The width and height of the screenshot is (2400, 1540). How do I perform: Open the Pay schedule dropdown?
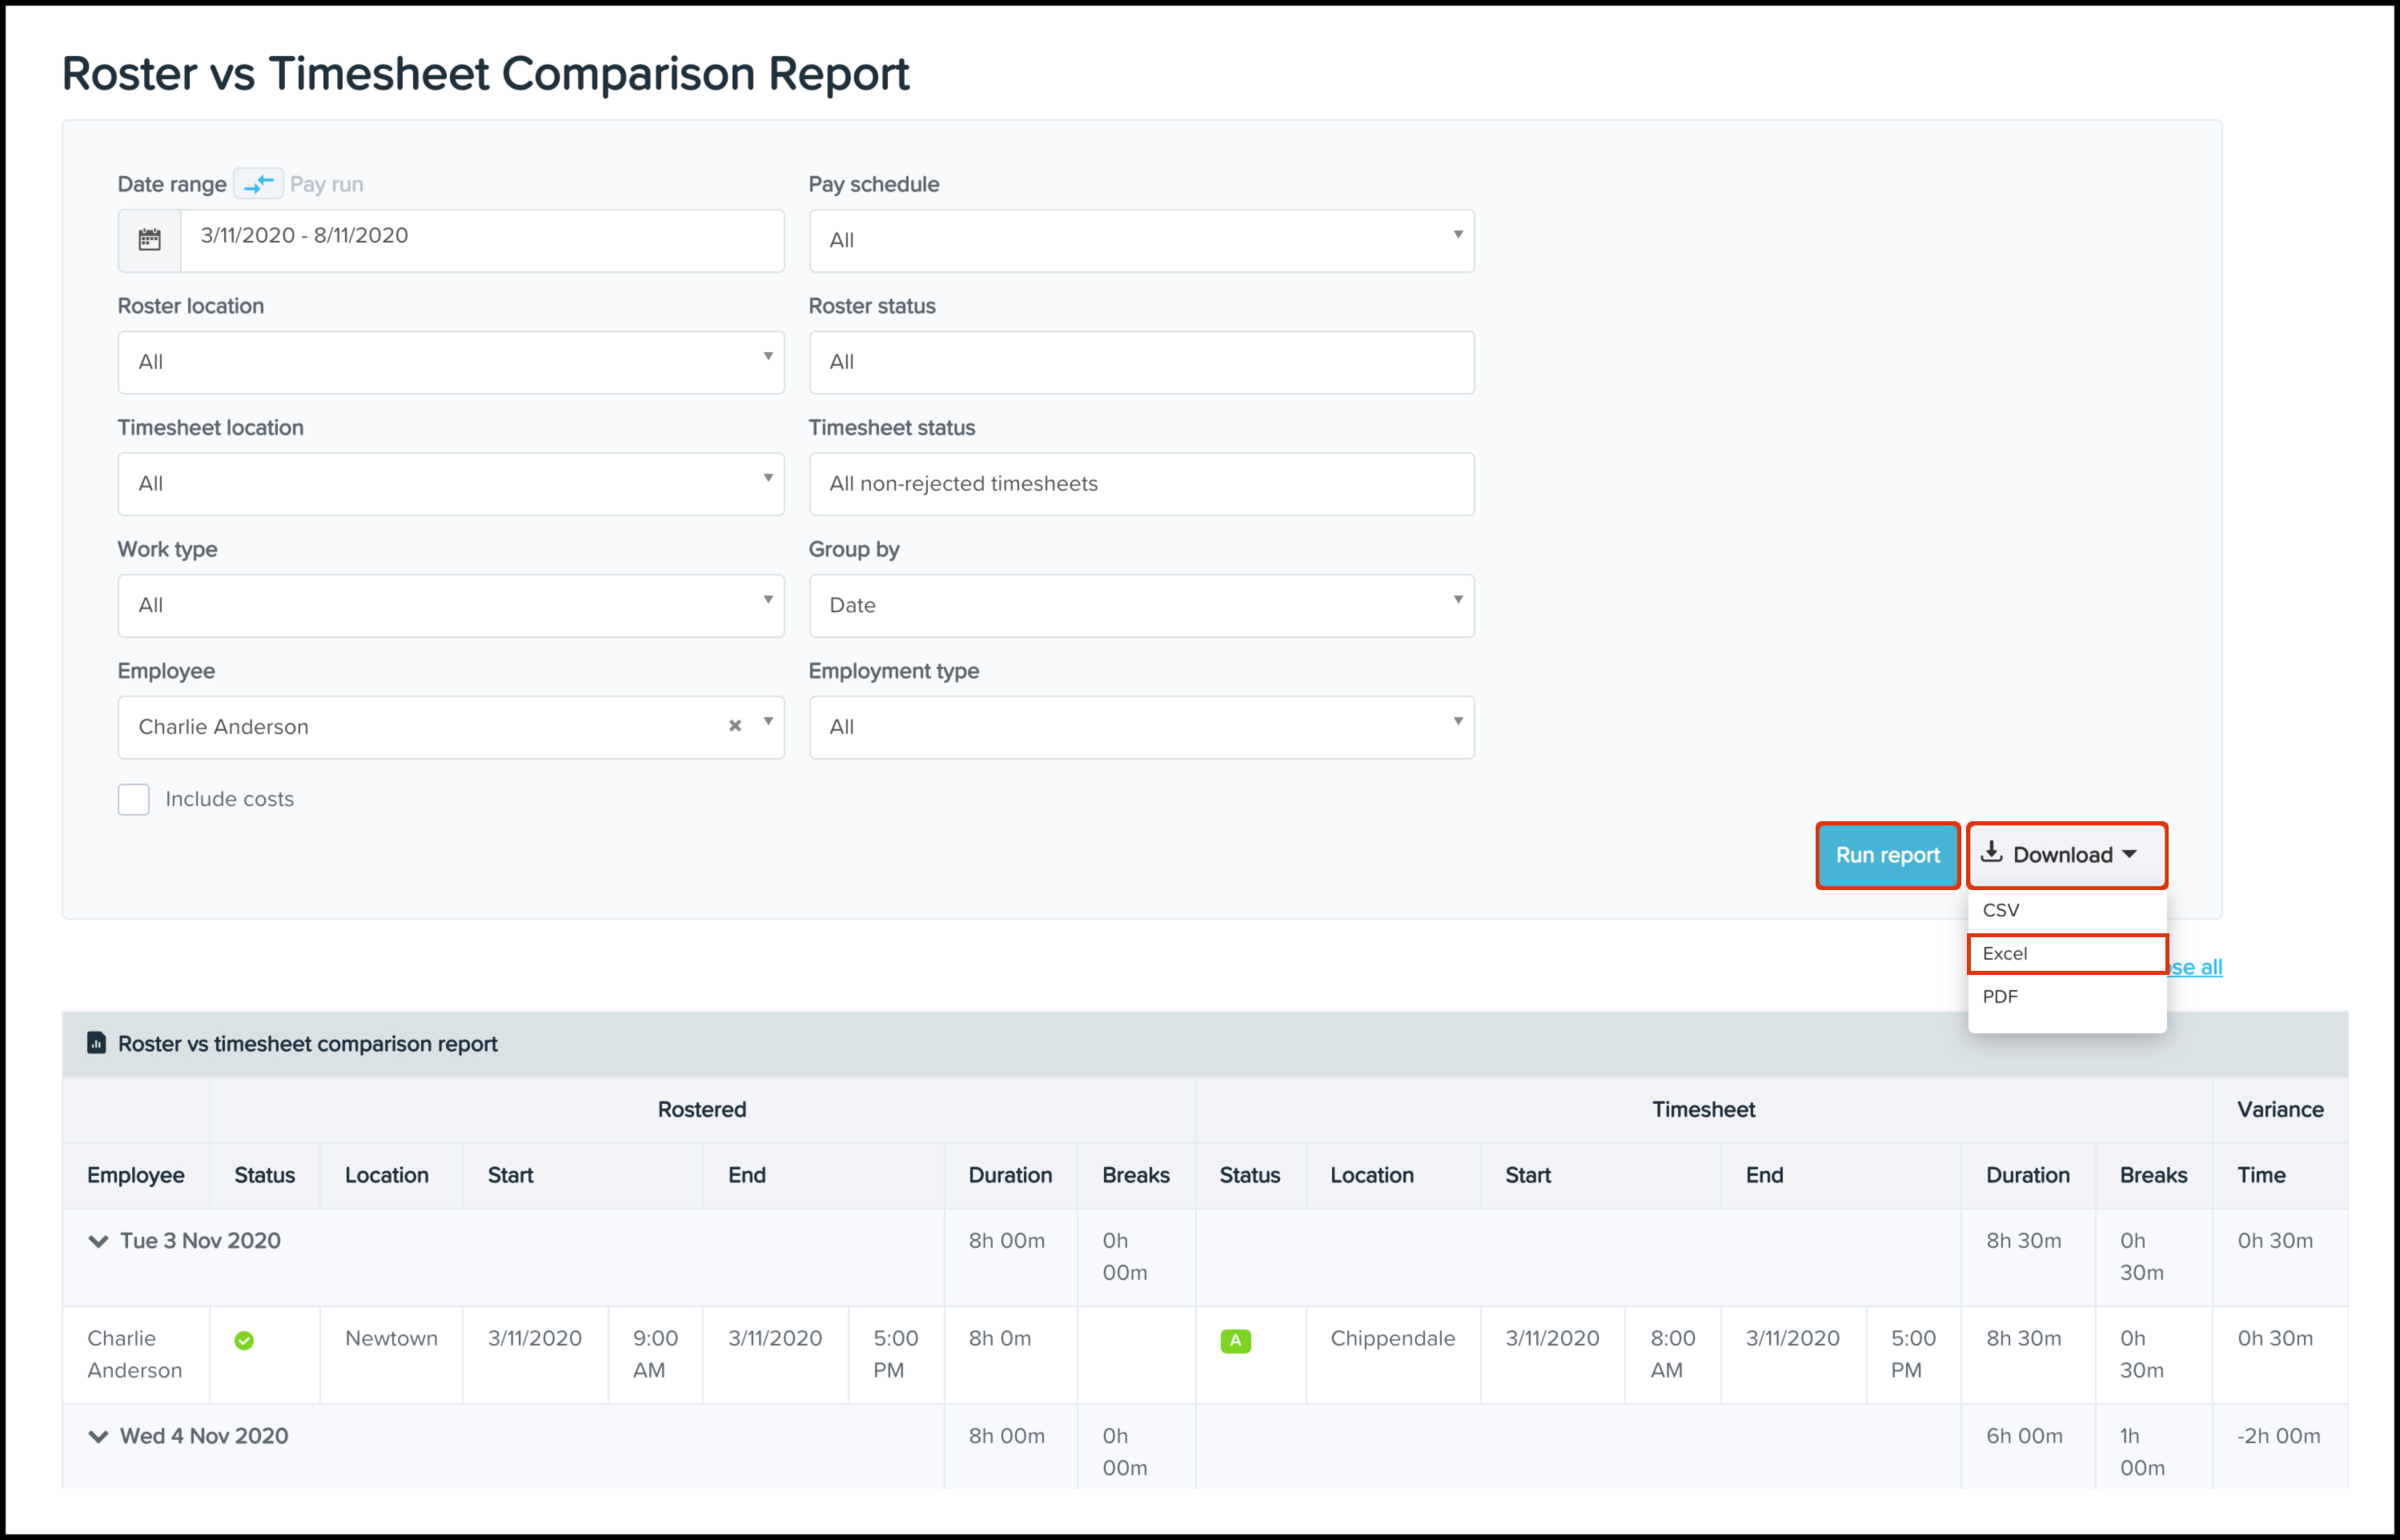pyautogui.click(x=1141, y=240)
